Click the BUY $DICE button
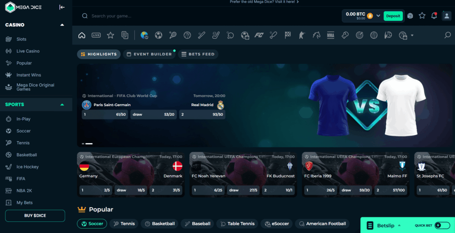The height and width of the screenshot is (233, 455). pyautogui.click(x=35, y=216)
